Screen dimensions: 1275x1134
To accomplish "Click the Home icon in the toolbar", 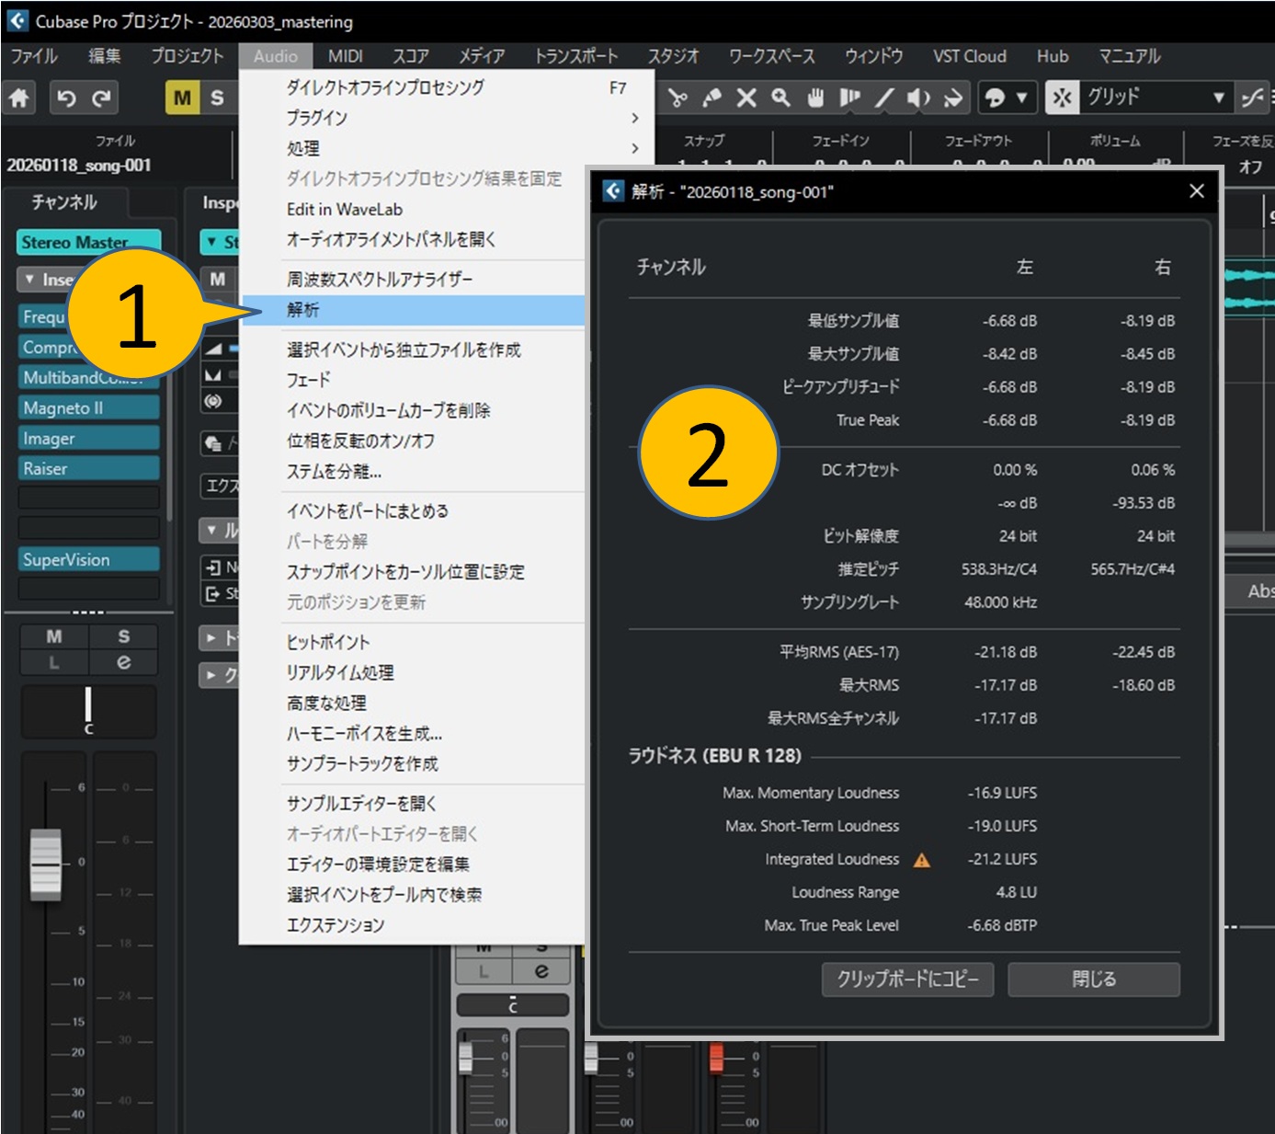I will pos(19,97).
